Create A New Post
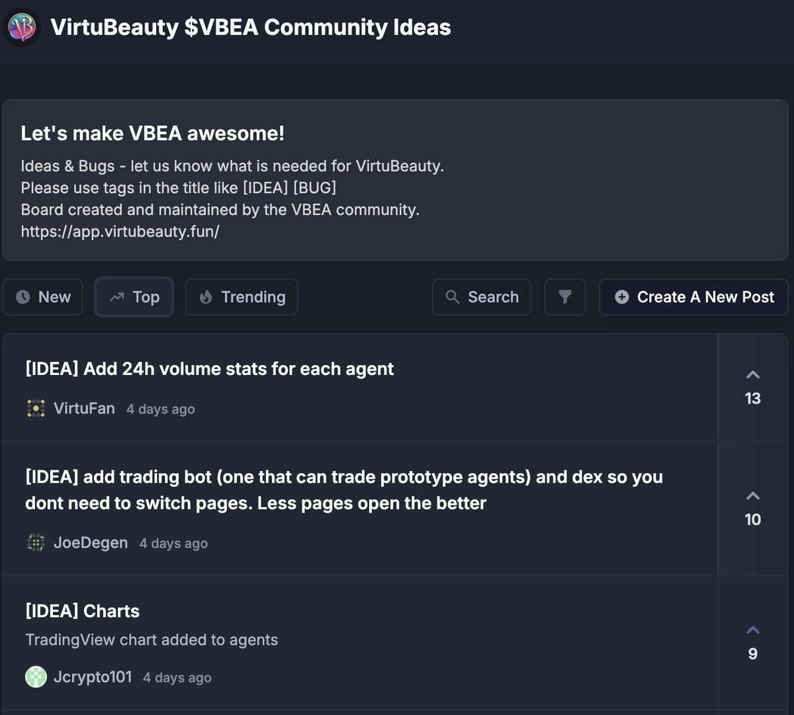Screen dimensions: 794x715 693,297
